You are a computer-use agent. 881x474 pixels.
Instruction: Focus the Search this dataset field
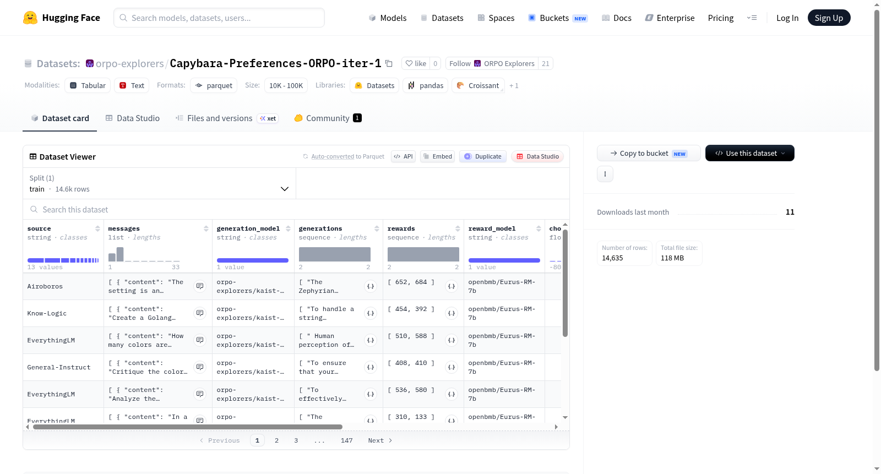[296, 210]
